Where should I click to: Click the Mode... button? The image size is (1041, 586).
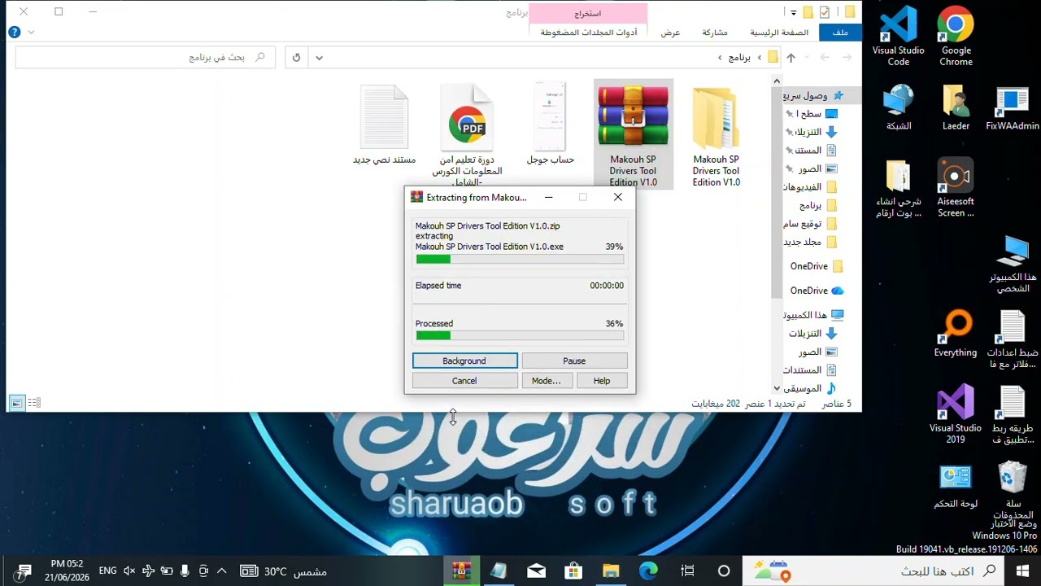click(546, 381)
